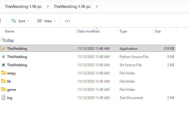Click the game folder icon

tap(4, 90)
